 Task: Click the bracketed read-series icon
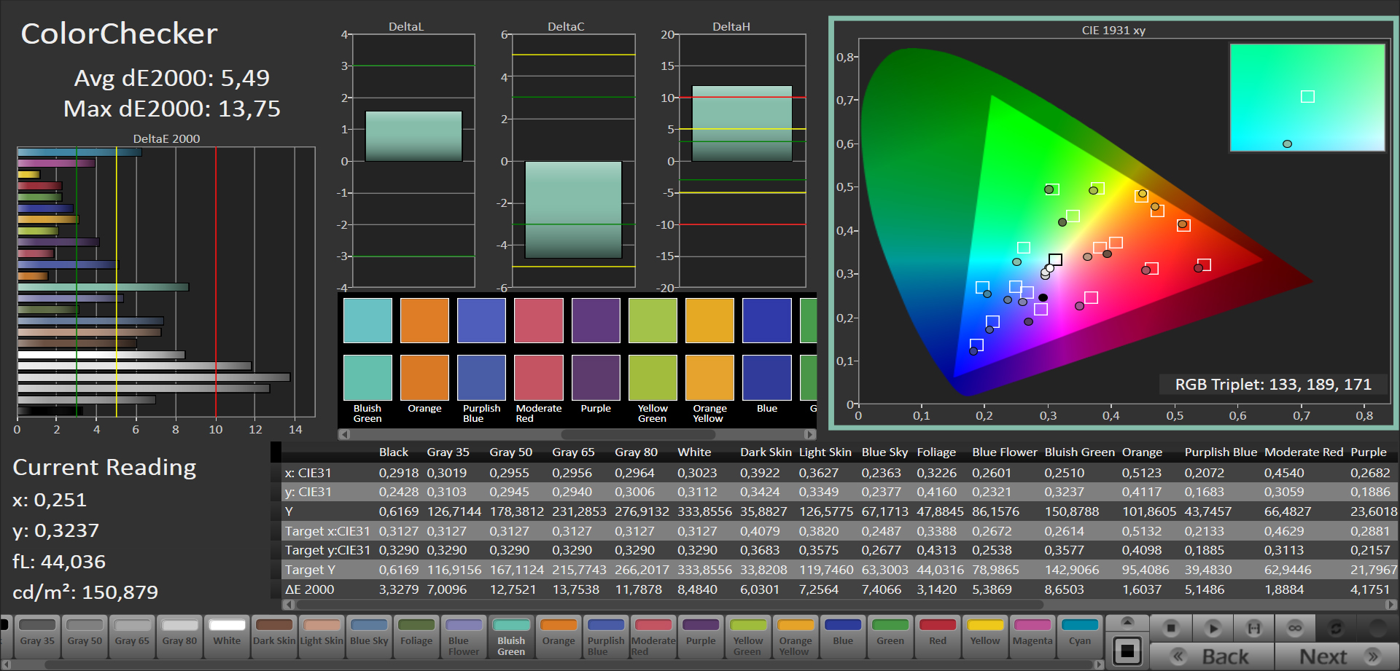point(1254,628)
